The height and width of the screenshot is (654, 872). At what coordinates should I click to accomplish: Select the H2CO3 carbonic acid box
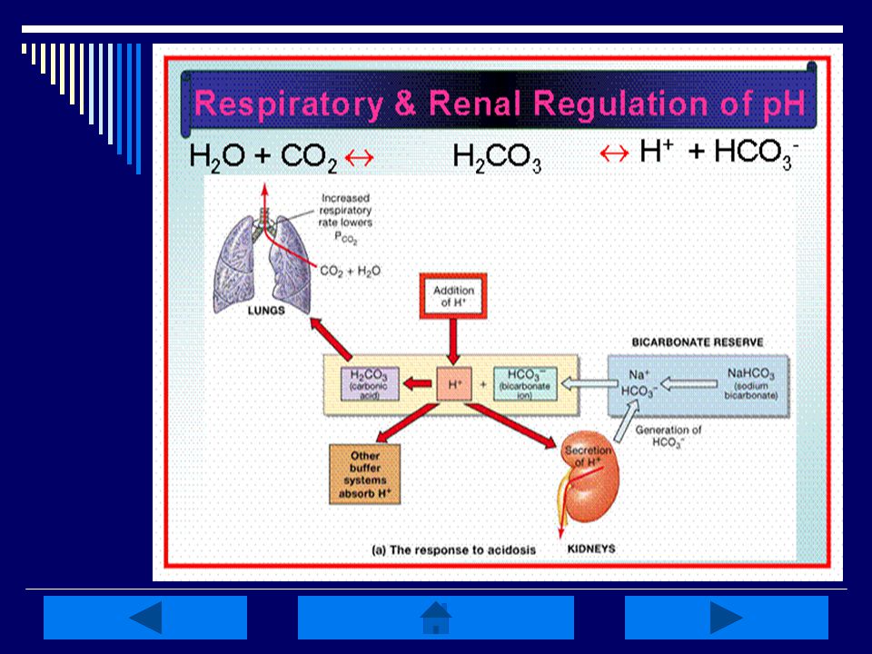[370, 383]
